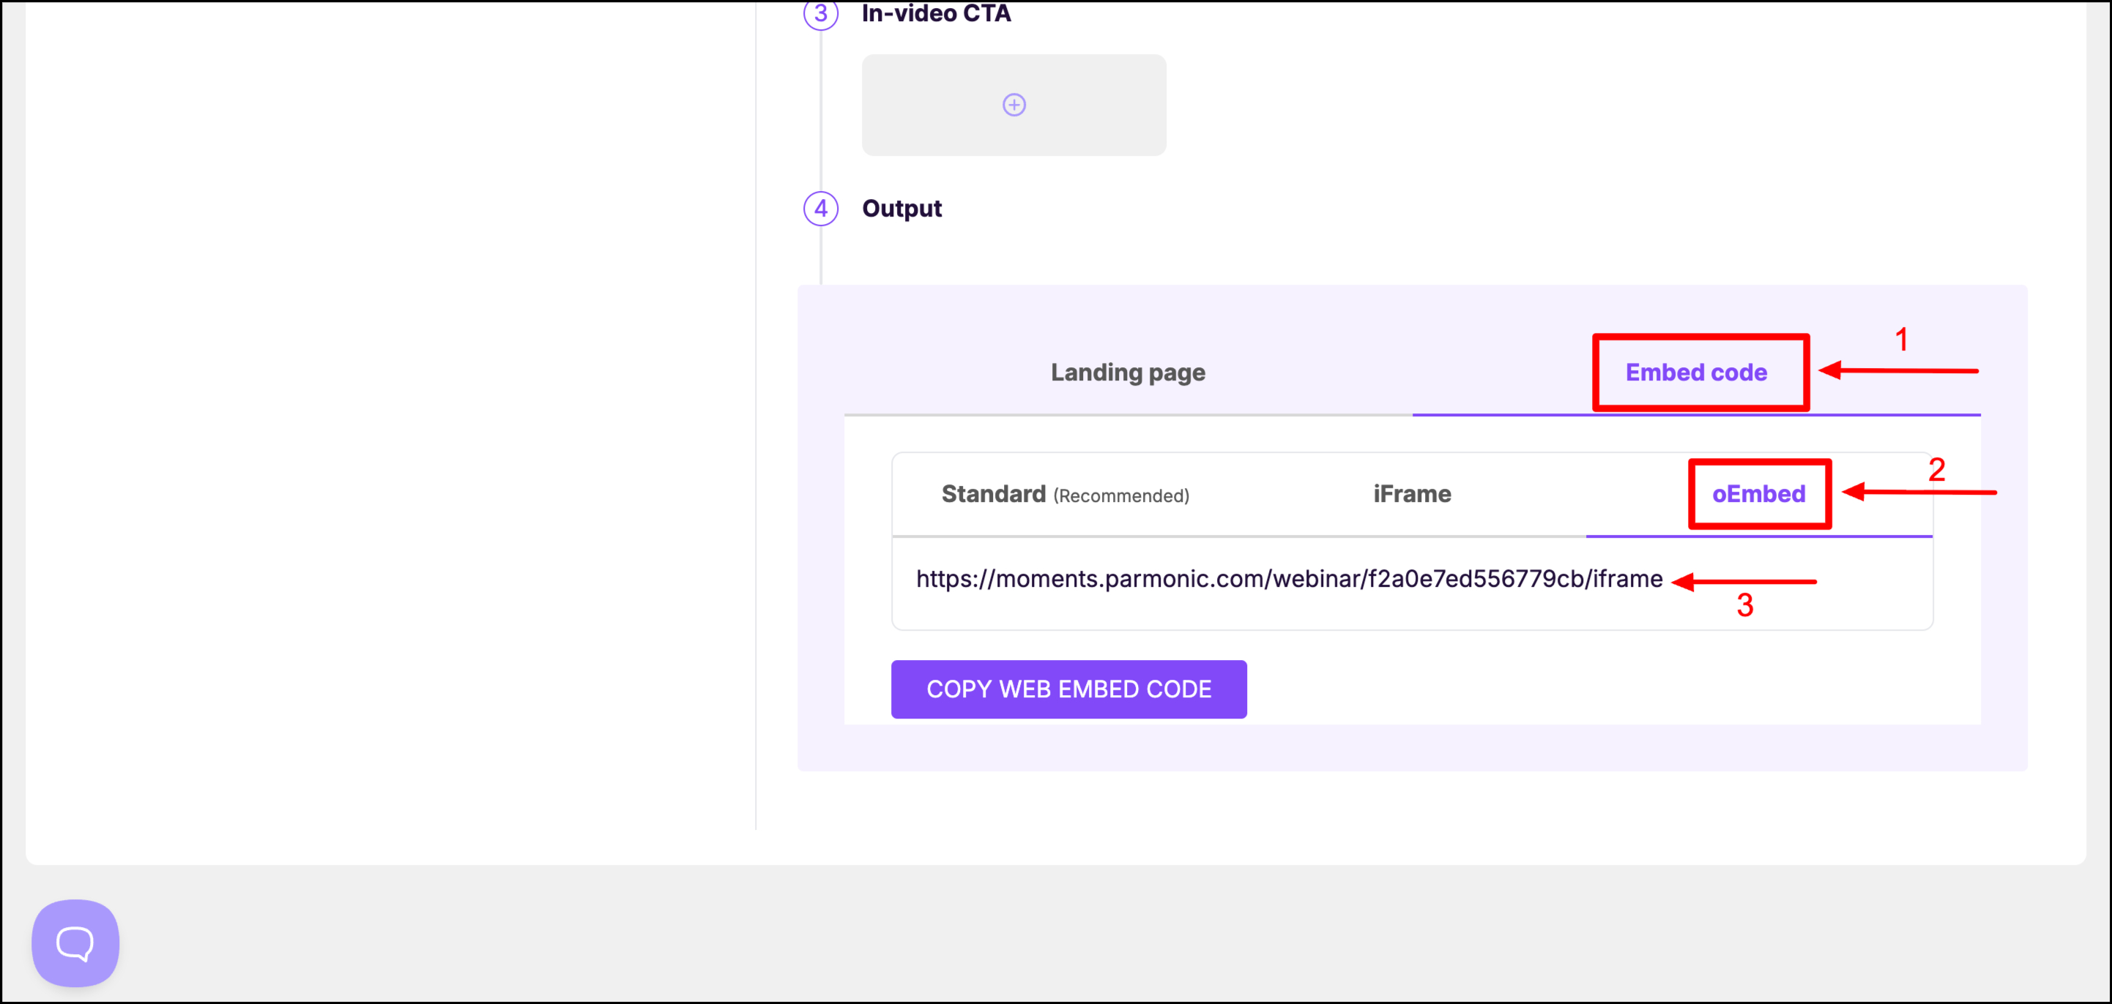This screenshot has width=2112, height=1004.
Task: Click the step 4 Output circle icon
Action: (x=820, y=208)
